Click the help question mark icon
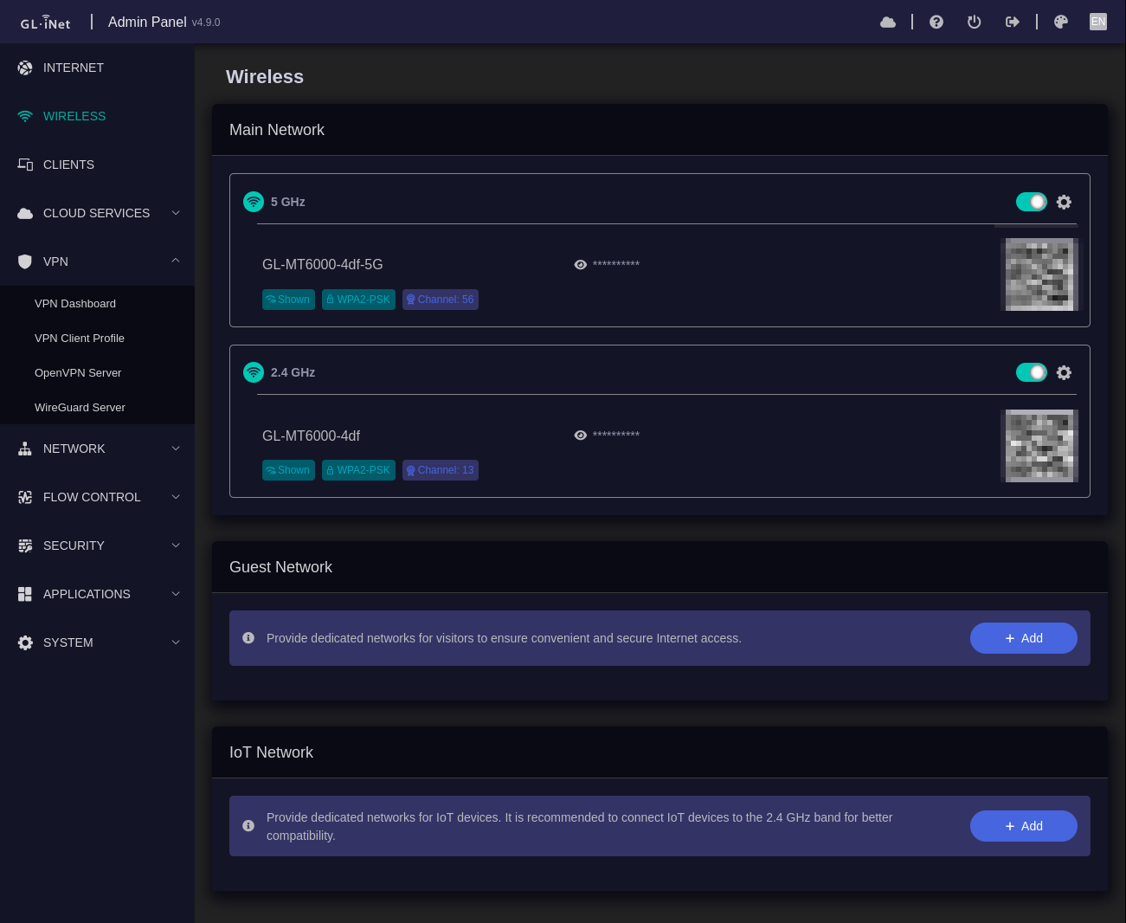The width and height of the screenshot is (1126, 923). point(936,22)
